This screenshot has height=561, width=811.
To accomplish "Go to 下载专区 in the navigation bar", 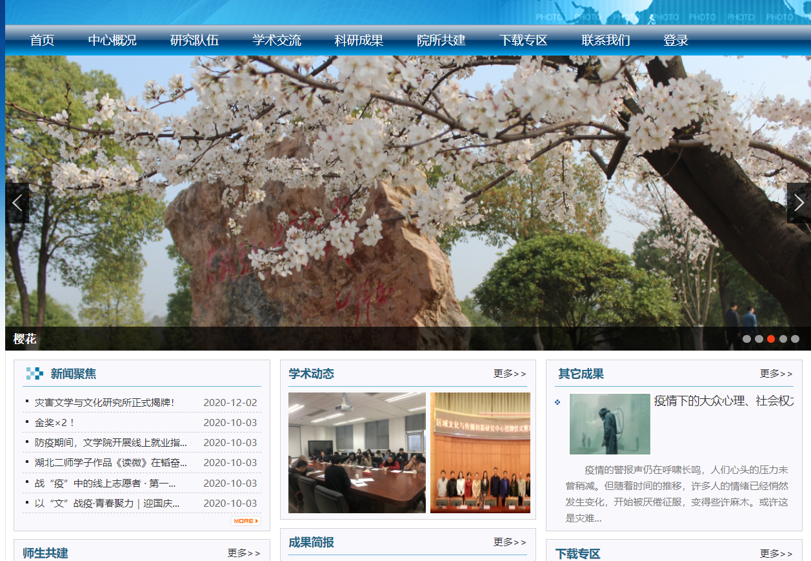I will (523, 41).
